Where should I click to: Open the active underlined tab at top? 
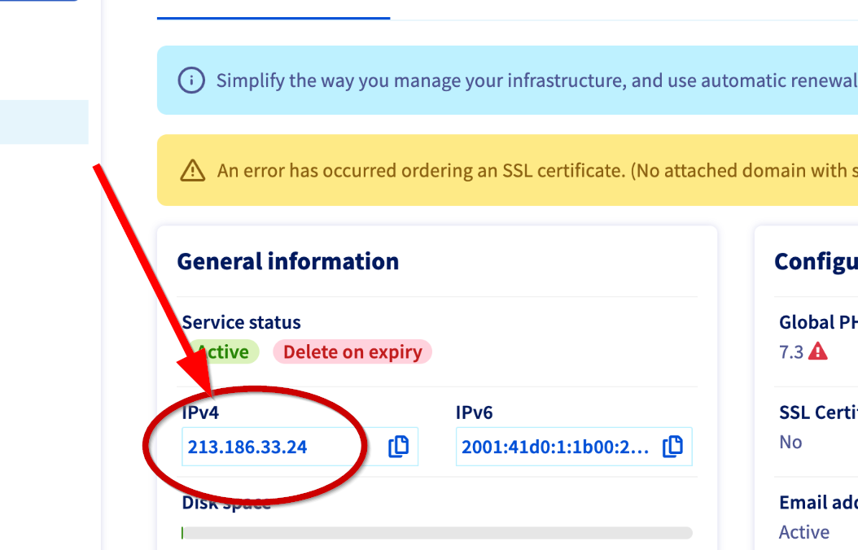tap(273, 10)
